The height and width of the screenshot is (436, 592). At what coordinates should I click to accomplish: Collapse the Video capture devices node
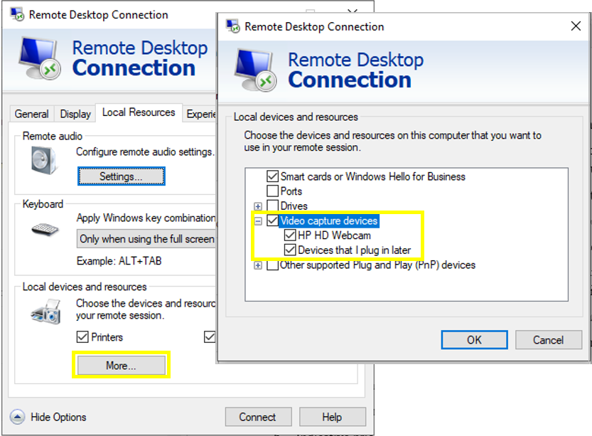point(257,221)
